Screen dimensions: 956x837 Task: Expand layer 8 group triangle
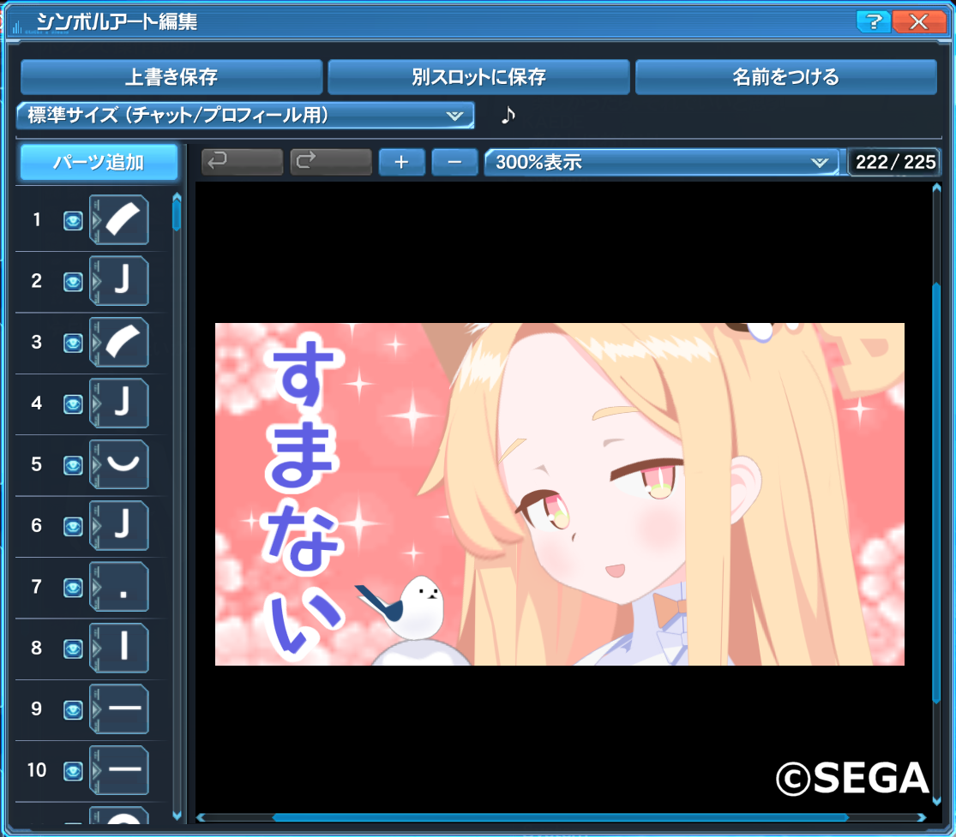(x=96, y=649)
